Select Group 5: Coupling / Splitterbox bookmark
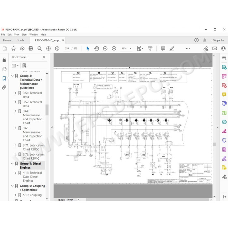 tap(32, 188)
